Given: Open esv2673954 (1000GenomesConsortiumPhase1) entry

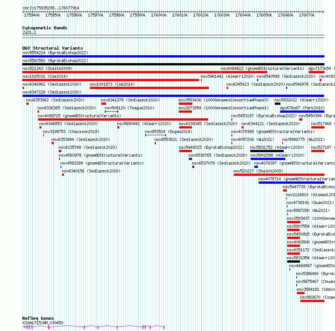Looking at the screenshot, I should pyautogui.click(x=224, y=108).
